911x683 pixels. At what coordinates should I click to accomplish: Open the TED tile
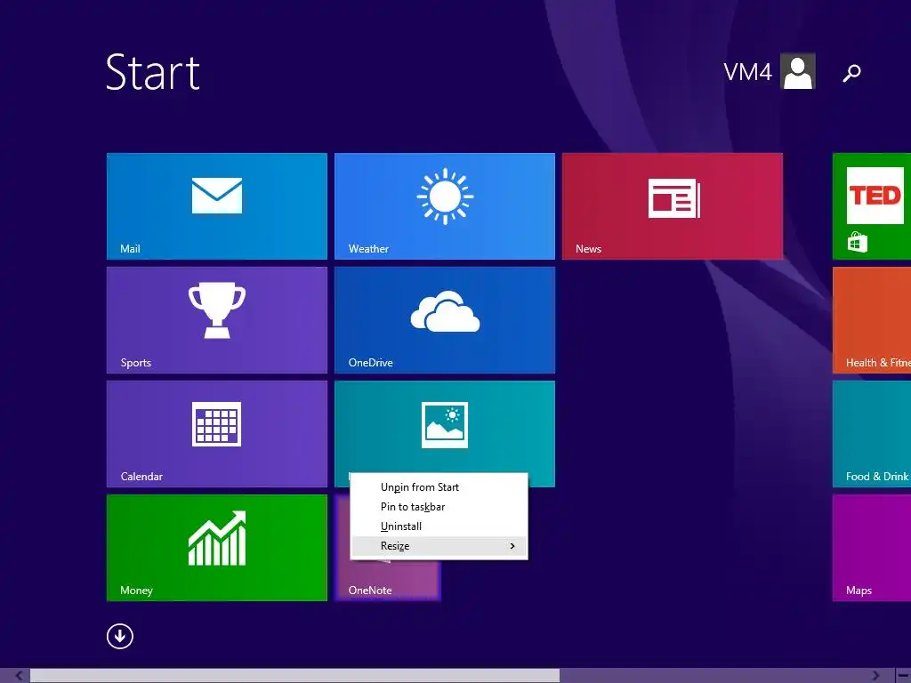point(872,206)
